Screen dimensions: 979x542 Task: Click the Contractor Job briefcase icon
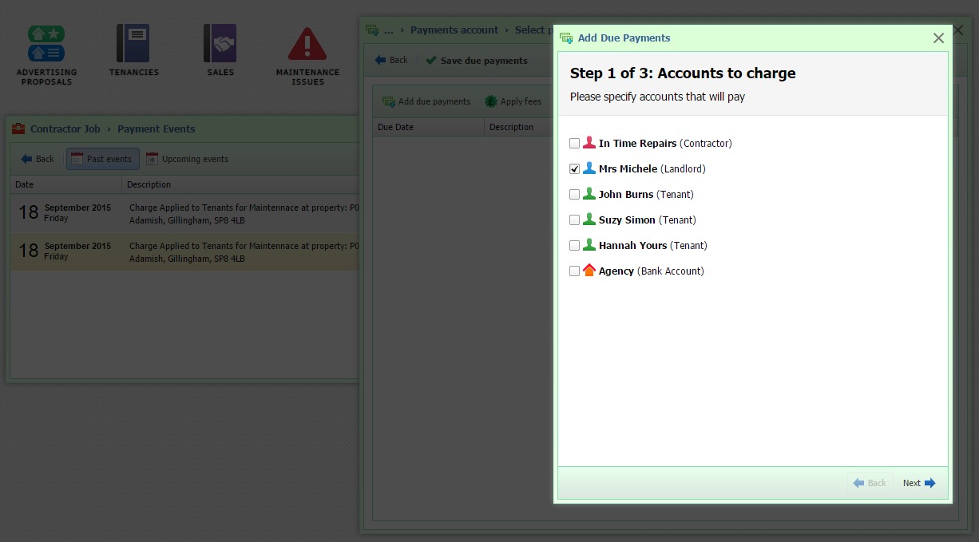tap(18, 129)
